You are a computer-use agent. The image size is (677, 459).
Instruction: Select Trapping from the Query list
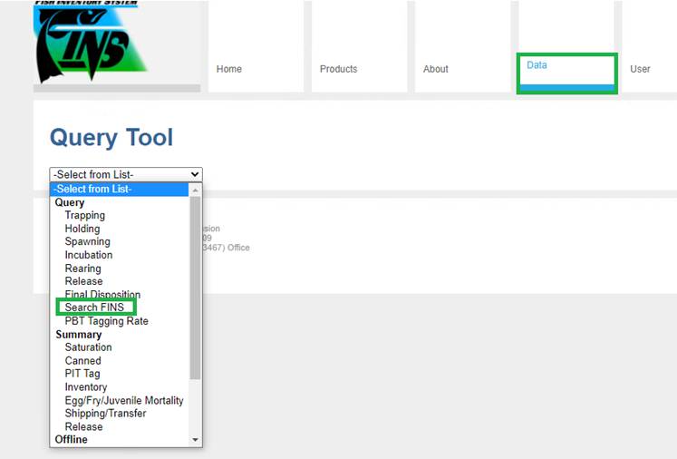click(84, 216)
